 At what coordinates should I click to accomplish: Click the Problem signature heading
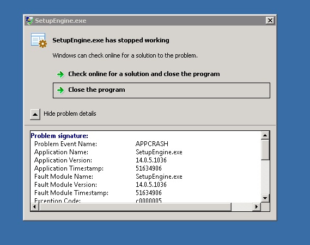click(x=59, y=136)
